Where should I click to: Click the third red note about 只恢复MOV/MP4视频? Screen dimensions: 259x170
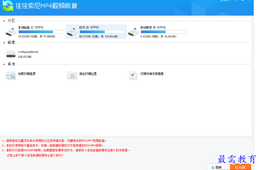pos(66,150)
